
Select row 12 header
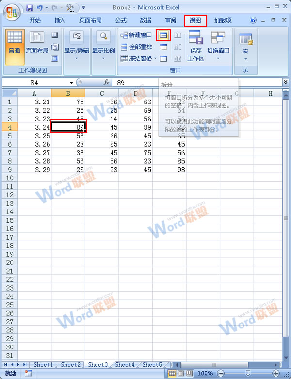10,195
